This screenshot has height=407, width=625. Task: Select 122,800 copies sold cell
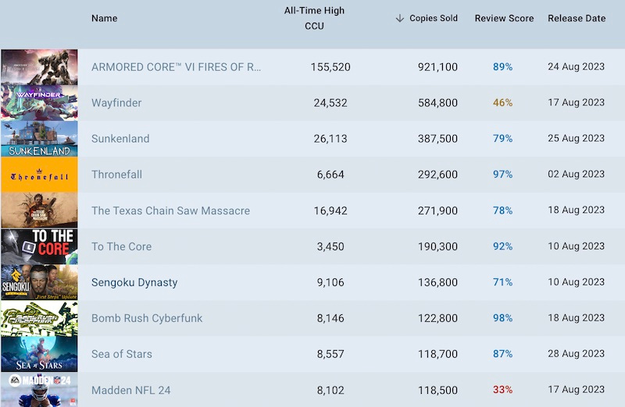point(437,318)
